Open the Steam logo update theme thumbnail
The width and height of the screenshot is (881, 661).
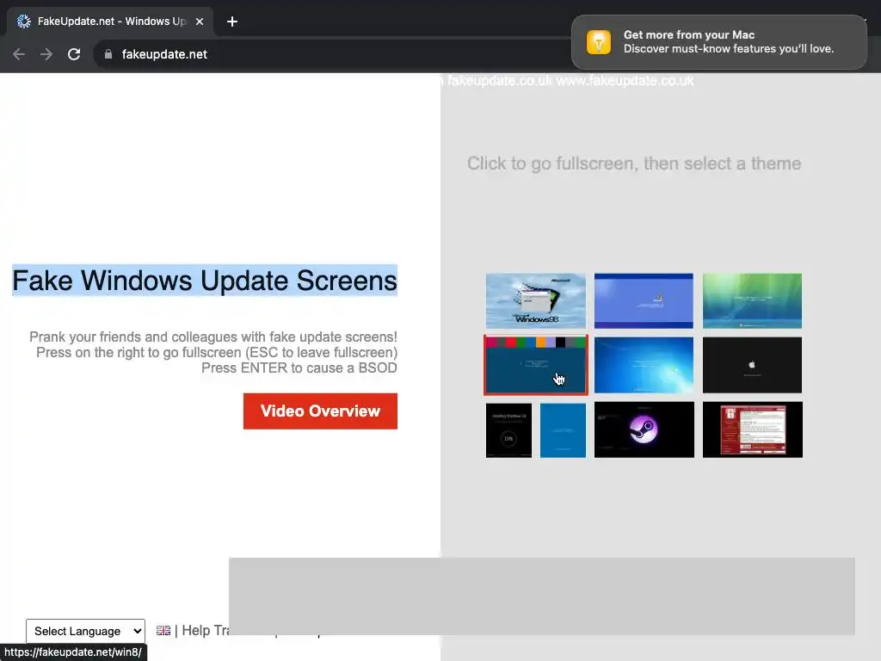[644, 429]
